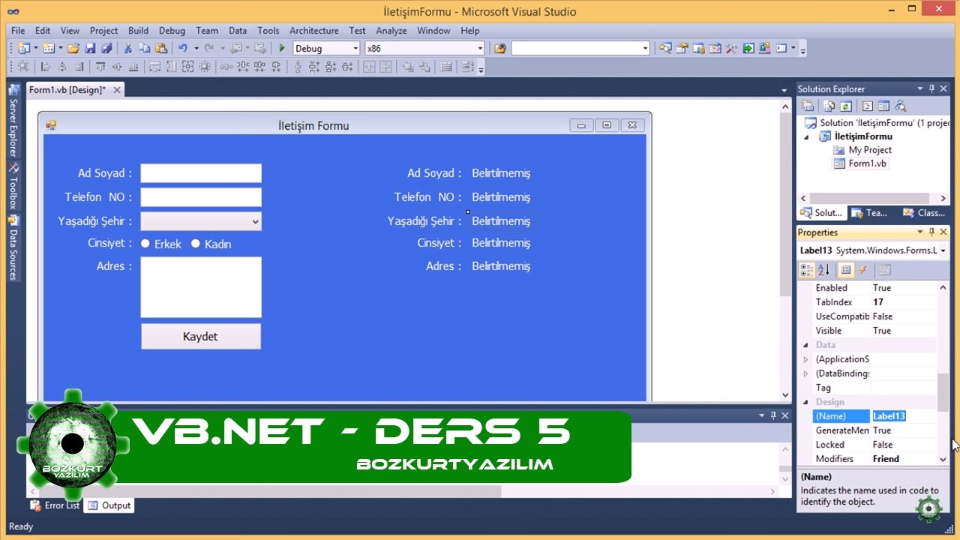
Task: Click the Align to Grid layout icon
Action: [x=23, y=67]
